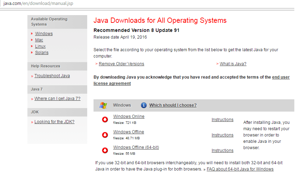The image size is (295, 173).
Task: Click the red download icon for Windows Offline 48.71 MB
Action: (x=105, y=135)
